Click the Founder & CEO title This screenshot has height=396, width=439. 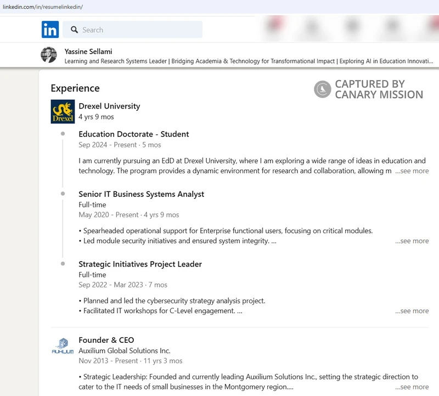tap(106, 340)
